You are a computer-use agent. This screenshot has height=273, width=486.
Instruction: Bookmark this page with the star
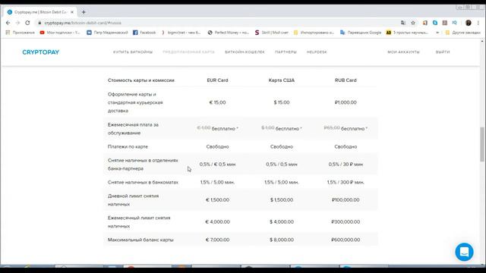pyautogui.click(x=413, y=23)
